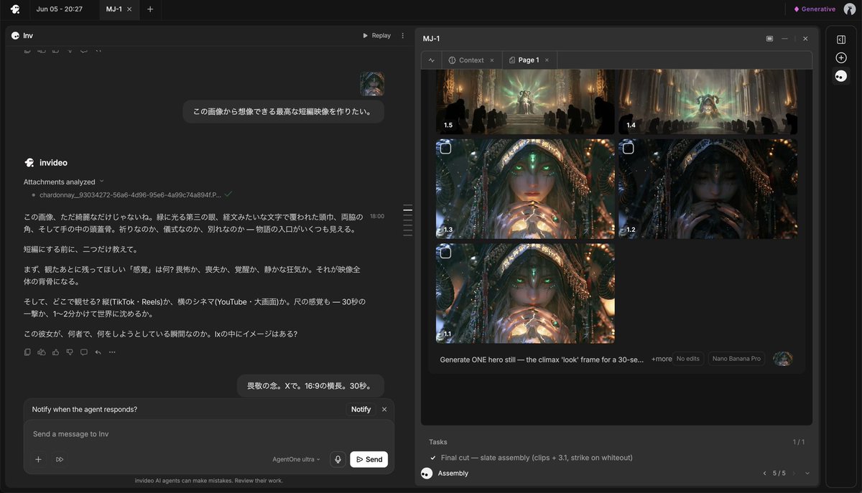The height and width of the screenshot is (493, 862).
Task: Click the Assembly agent avatar
Action: tap(427, 473)
